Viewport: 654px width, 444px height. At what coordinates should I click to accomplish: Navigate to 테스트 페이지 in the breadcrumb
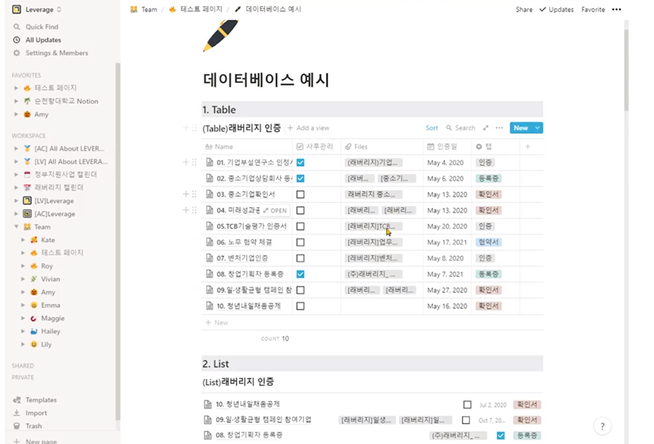pos(201,9)
